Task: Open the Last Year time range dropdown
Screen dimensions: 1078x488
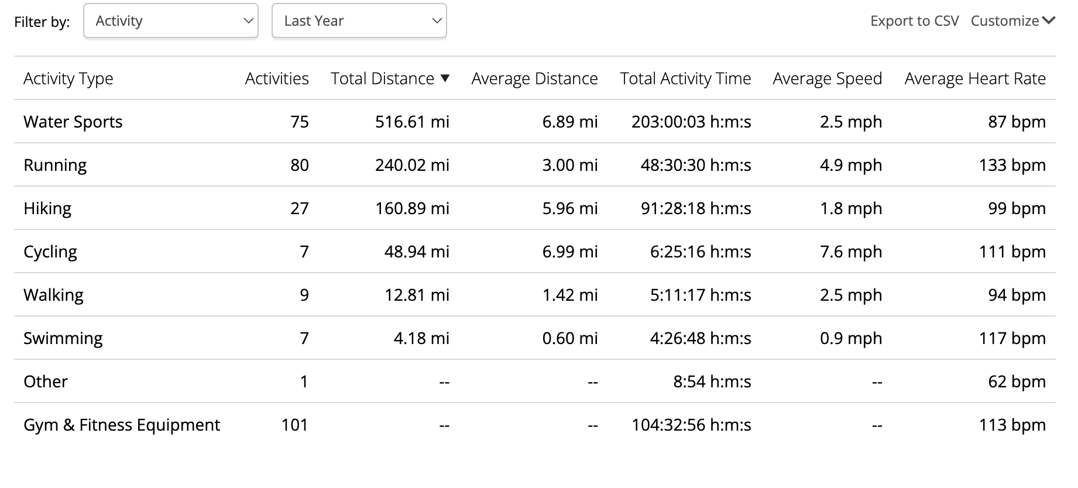Action: [x=359, y=21]
